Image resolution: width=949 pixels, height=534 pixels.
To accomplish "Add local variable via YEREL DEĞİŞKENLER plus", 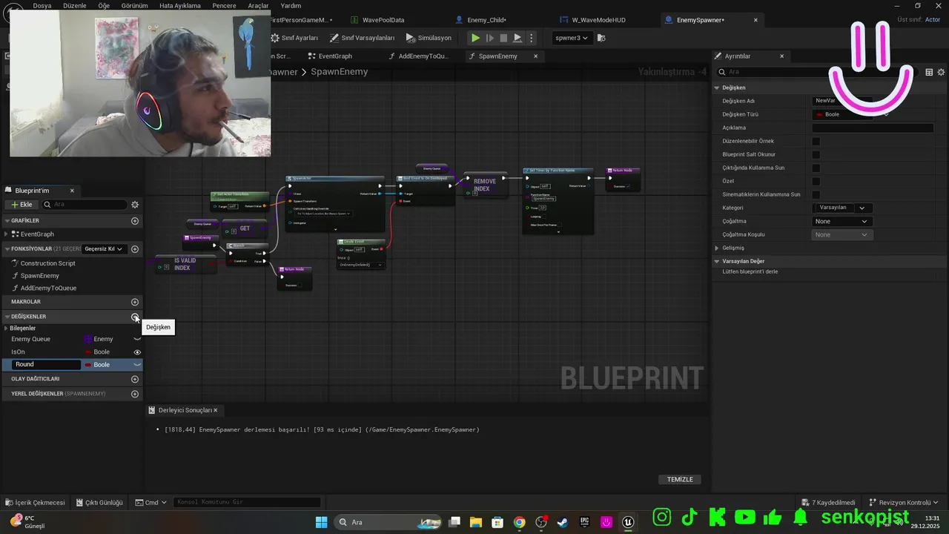I will pos(135,394).
